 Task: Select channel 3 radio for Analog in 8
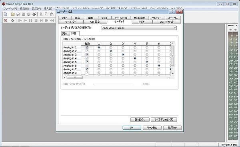[x=123, y=73]
